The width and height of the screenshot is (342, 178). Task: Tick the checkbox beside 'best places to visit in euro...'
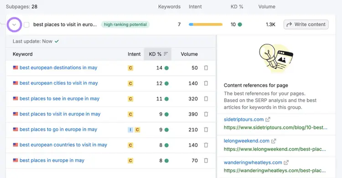pos(26,25)
